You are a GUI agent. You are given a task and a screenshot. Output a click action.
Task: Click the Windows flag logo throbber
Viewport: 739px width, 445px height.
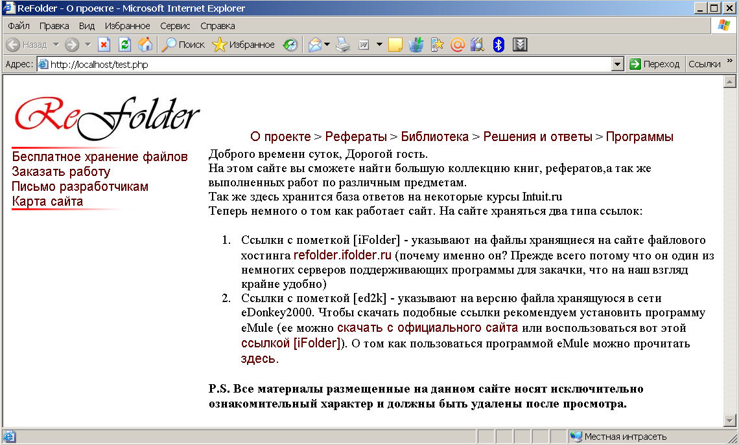(723, 25)
